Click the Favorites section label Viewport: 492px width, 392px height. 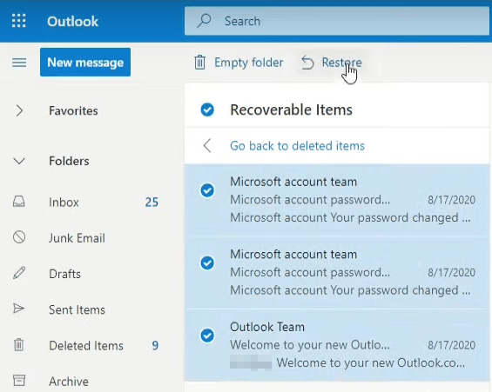coord(73,111)
